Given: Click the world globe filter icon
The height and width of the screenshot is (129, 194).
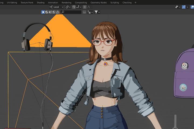Looking at the screenshot, I should [x=54, y=12].
